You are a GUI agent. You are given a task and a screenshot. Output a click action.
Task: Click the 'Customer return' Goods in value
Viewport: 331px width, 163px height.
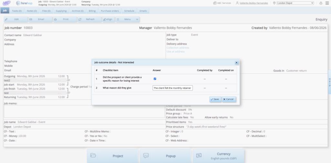(296, 71)
